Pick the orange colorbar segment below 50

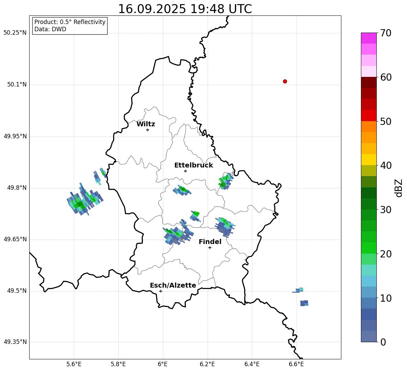[x=369, y=126]
